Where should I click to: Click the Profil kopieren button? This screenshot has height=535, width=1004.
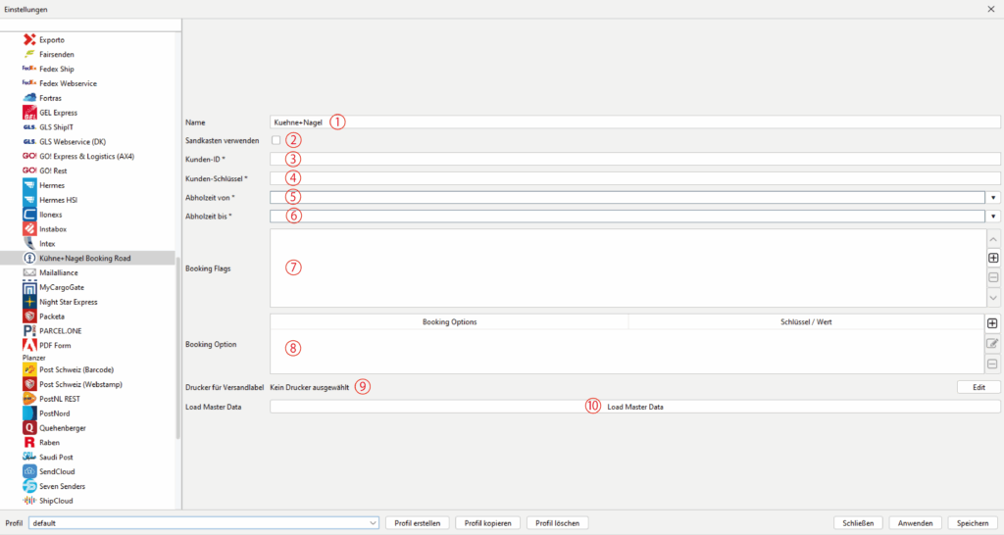tap(488, 523)
